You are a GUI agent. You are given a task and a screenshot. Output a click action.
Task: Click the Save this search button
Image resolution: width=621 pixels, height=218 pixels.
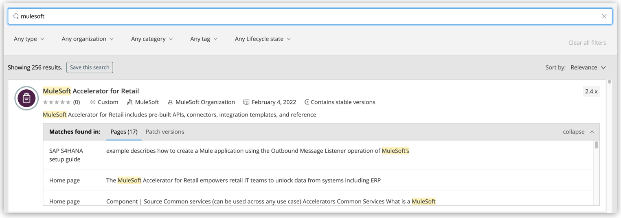tap(90, 67)
